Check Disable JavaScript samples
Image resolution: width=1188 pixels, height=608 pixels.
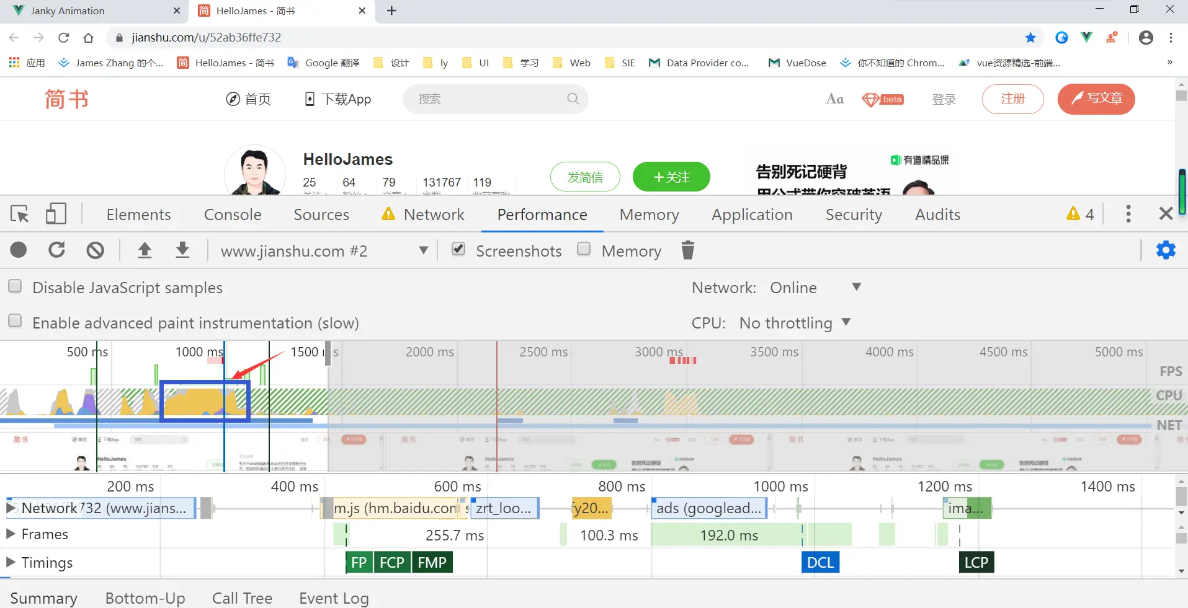point(15,286)
